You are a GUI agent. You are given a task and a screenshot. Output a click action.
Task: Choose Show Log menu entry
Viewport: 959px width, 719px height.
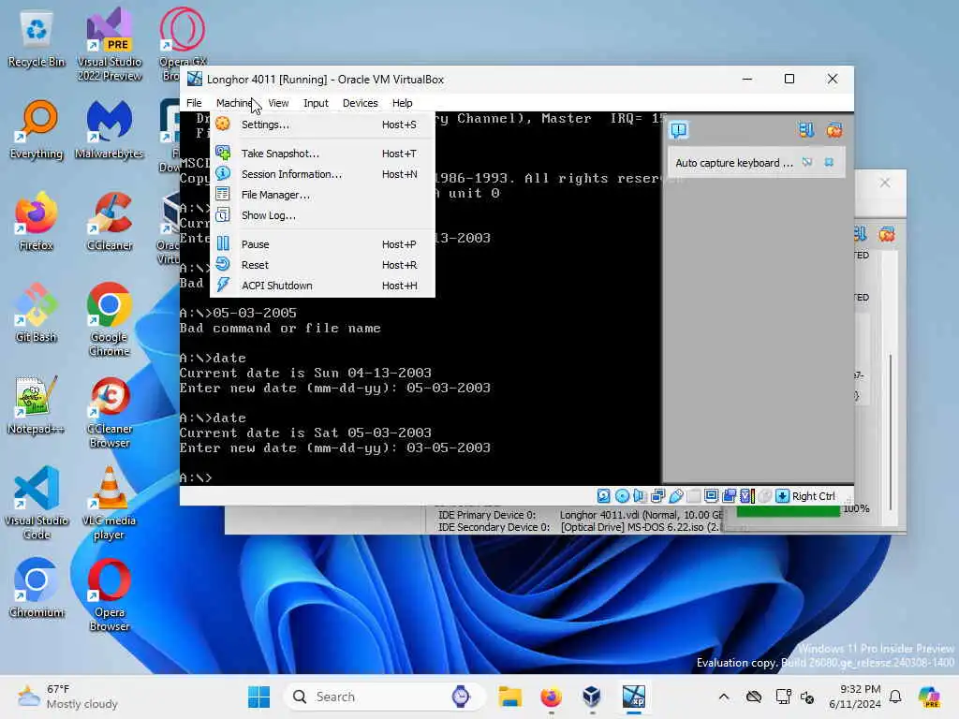[x=322, y=215]
